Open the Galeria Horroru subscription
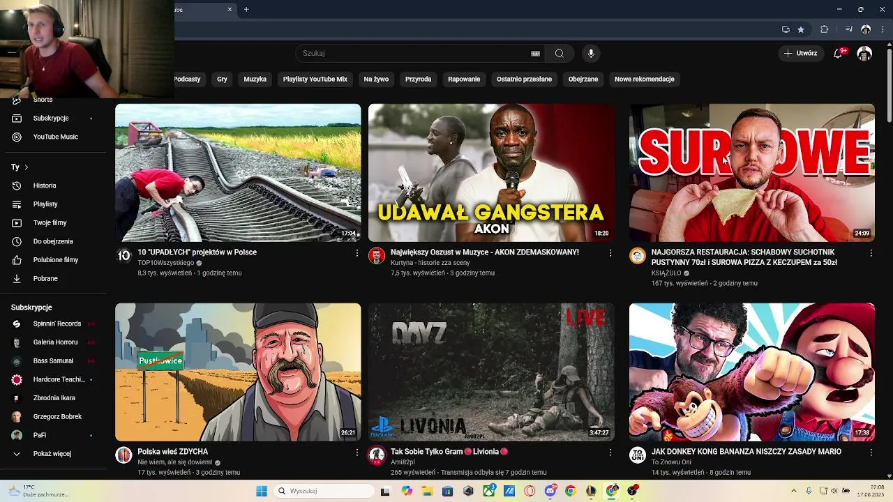 [x=52, y=342]
